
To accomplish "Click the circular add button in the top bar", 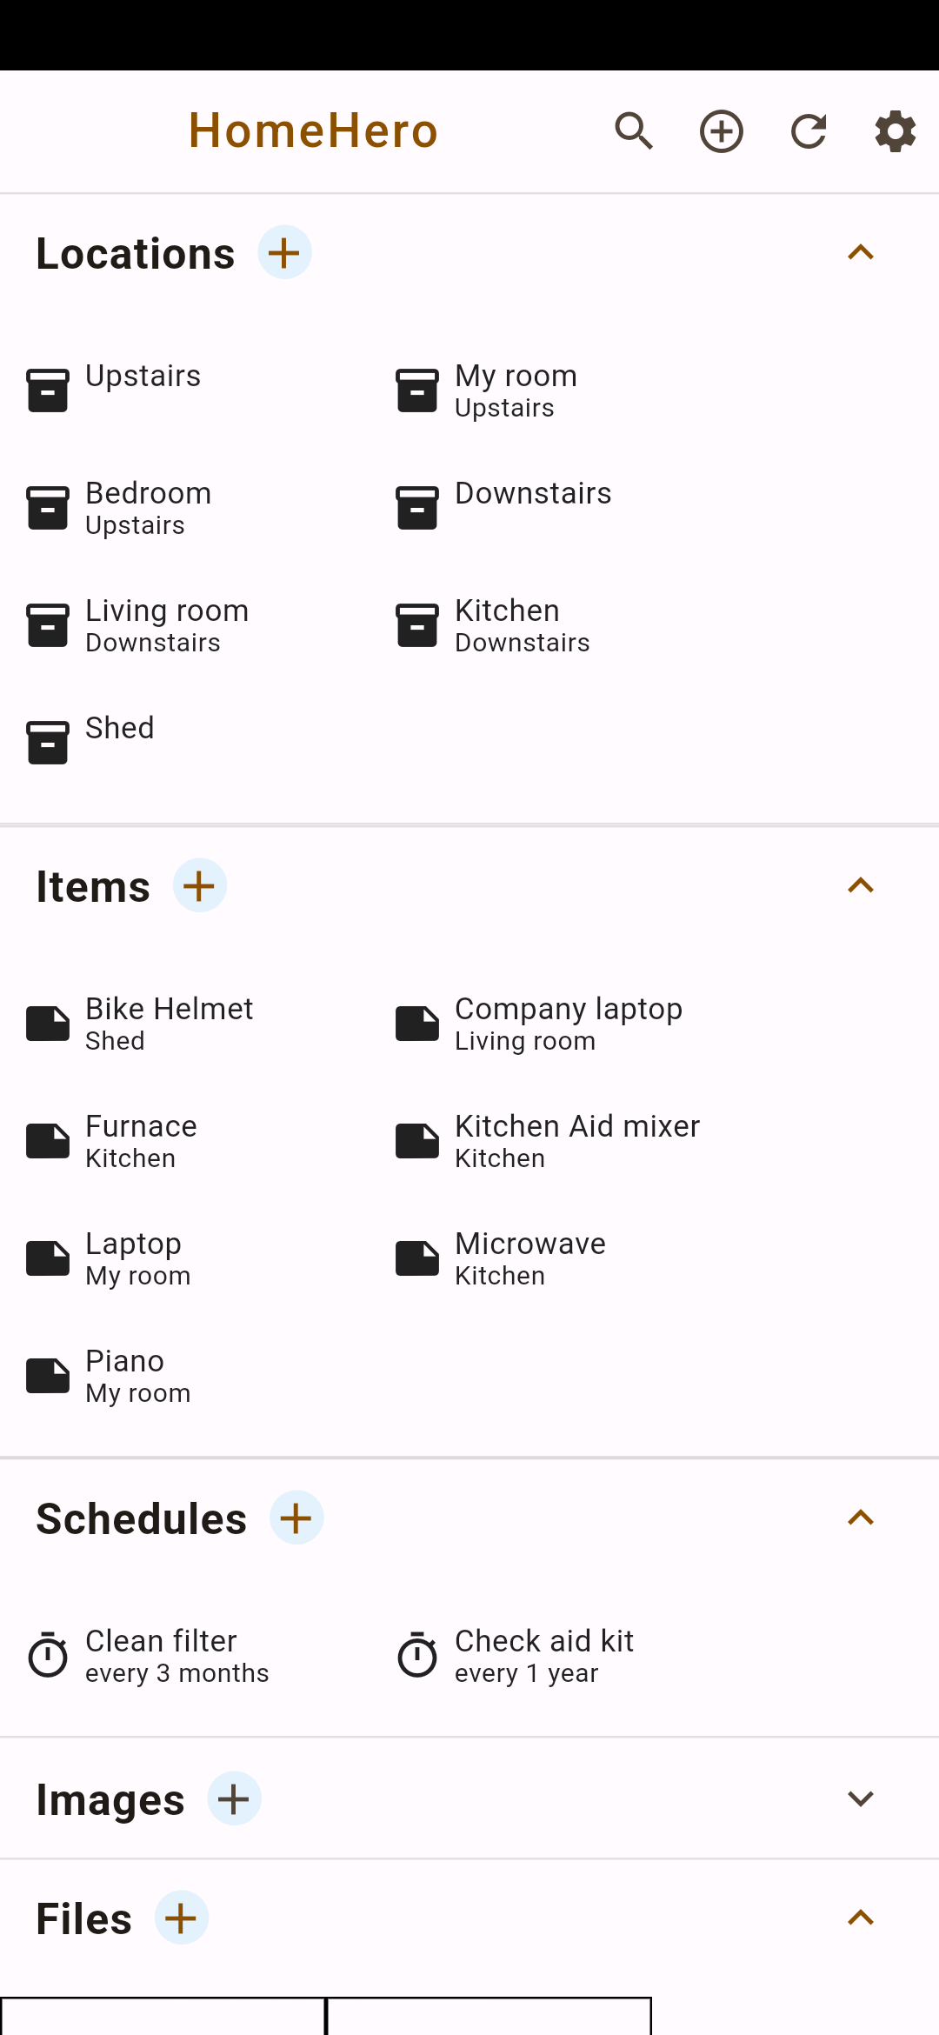I will point(721,130).
